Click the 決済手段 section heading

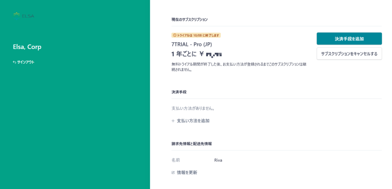point(179,92)
